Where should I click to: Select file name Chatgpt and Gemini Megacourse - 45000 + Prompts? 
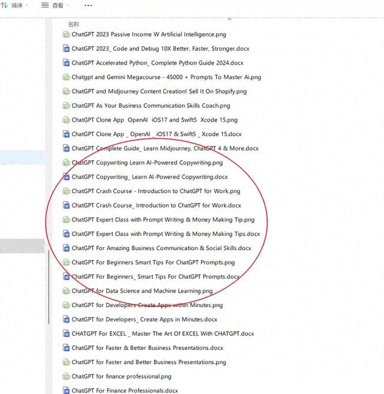166,77
